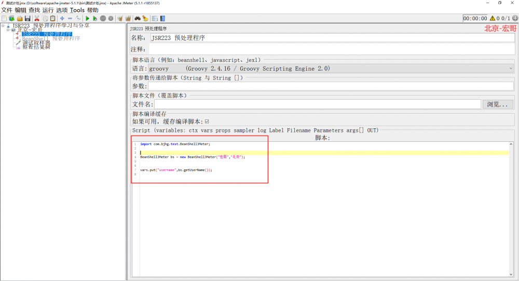The height and width of the screenshot is (281, 519).
Task: Select the 察看结果树 tree node
Action: [x=36, y=47]
